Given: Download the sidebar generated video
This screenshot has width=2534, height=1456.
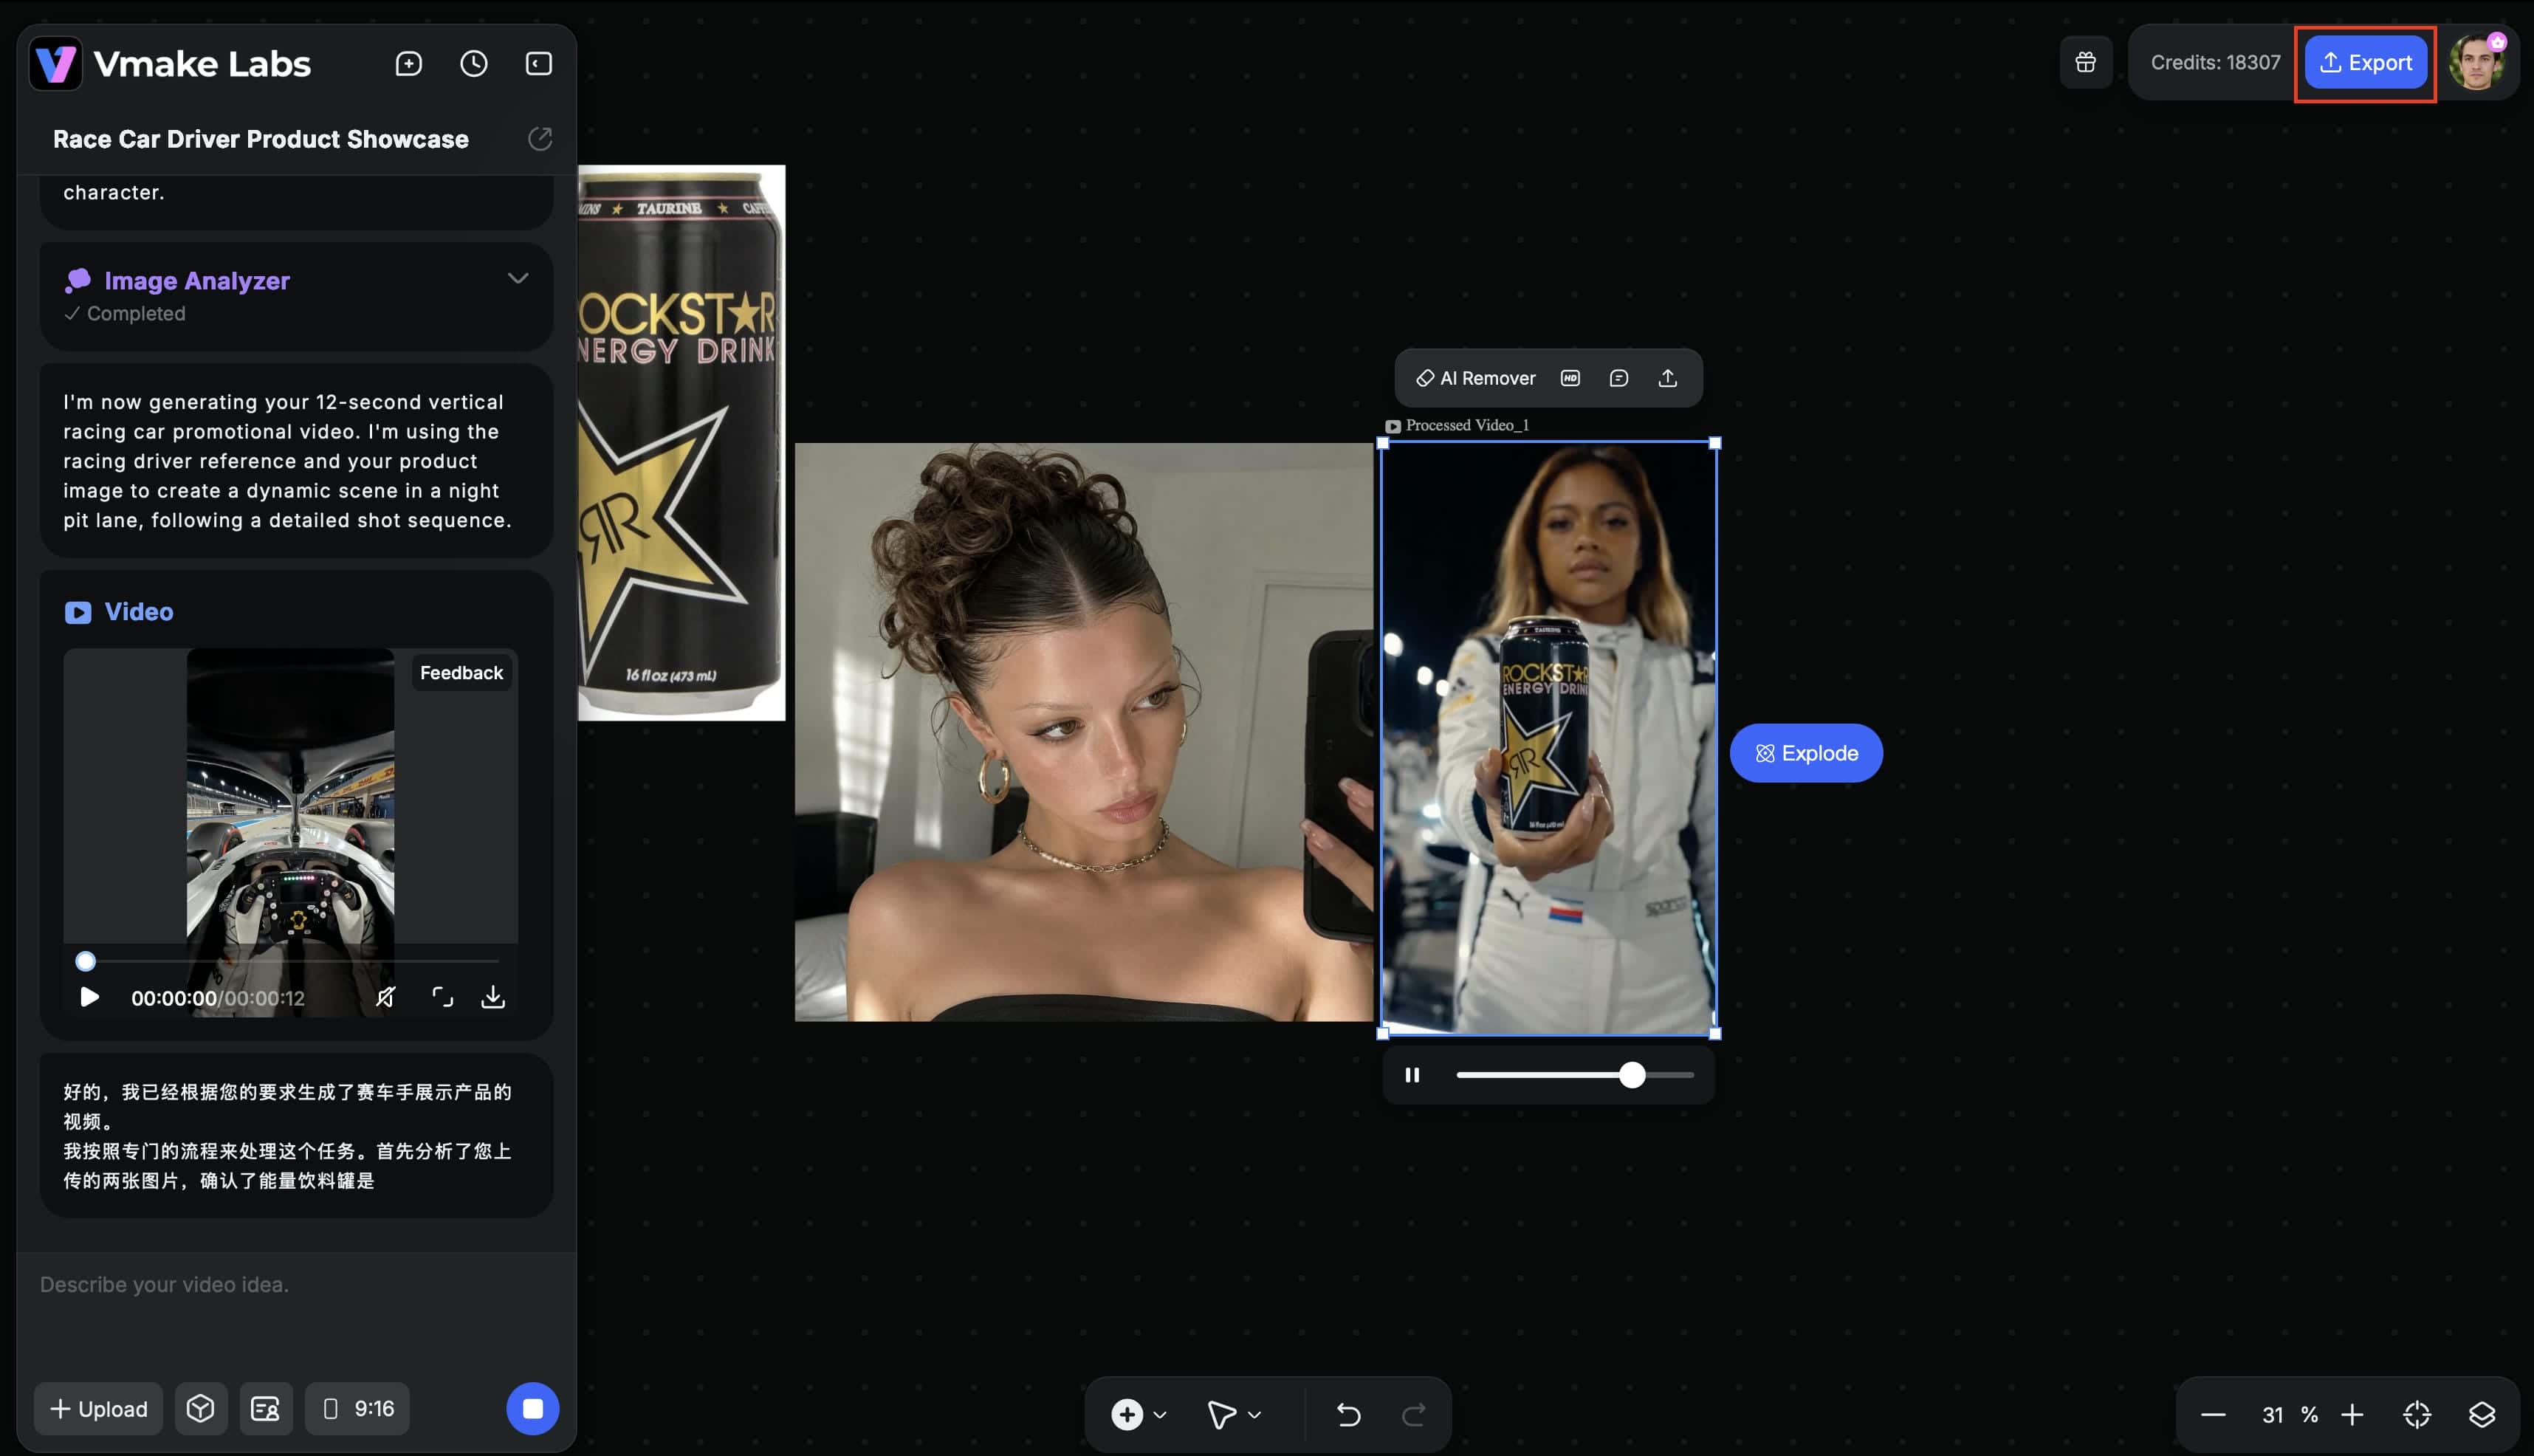Looking at the screenshot, I should [x=493, y=997].
